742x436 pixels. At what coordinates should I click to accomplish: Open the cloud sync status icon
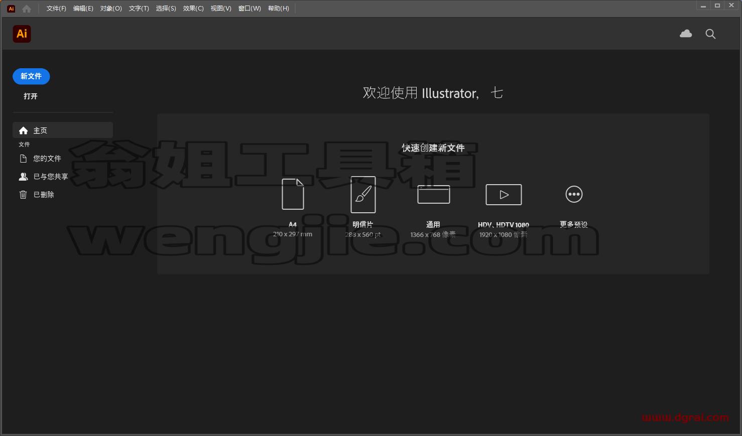686,34
